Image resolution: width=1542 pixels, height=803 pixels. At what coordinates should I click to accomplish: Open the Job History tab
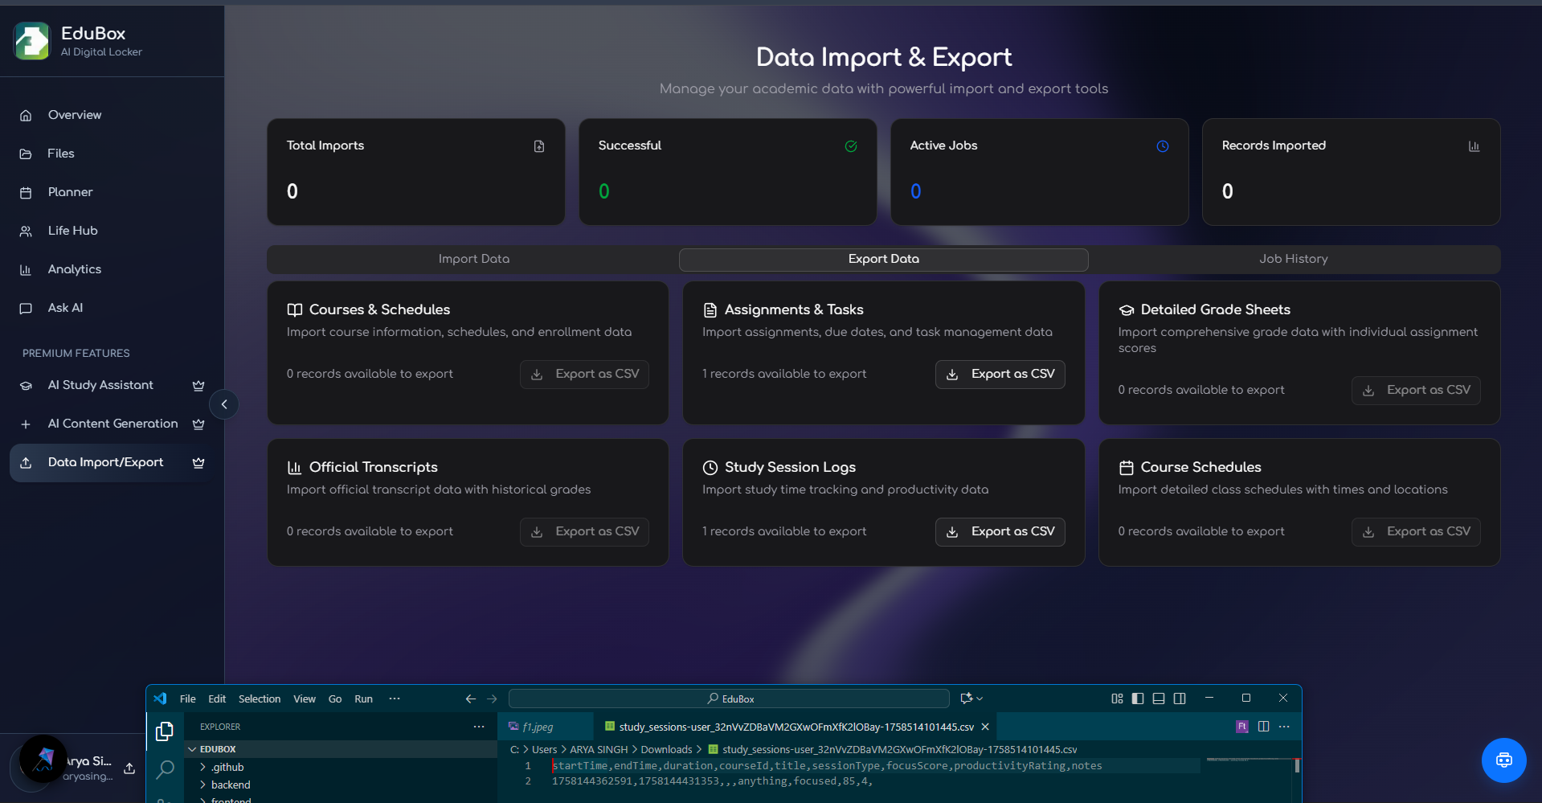pyautogui.click(x=1293, y=259)
